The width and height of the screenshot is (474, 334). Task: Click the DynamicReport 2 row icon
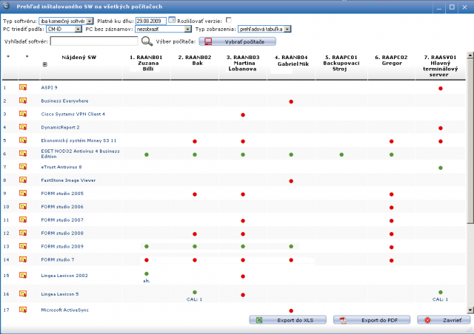pos(23,127)
